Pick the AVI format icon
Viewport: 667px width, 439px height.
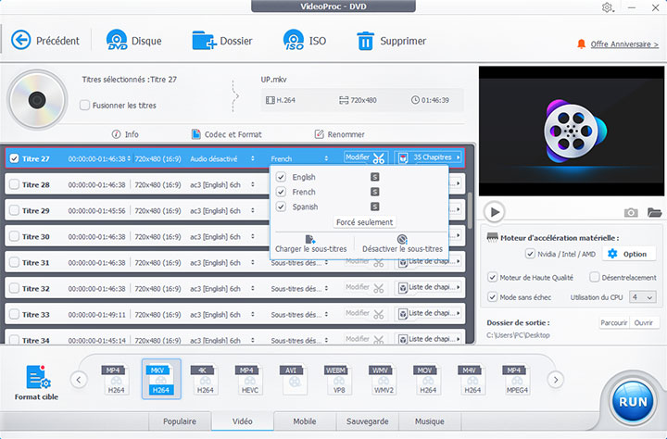pyautogui.click(x=294, y=379)
